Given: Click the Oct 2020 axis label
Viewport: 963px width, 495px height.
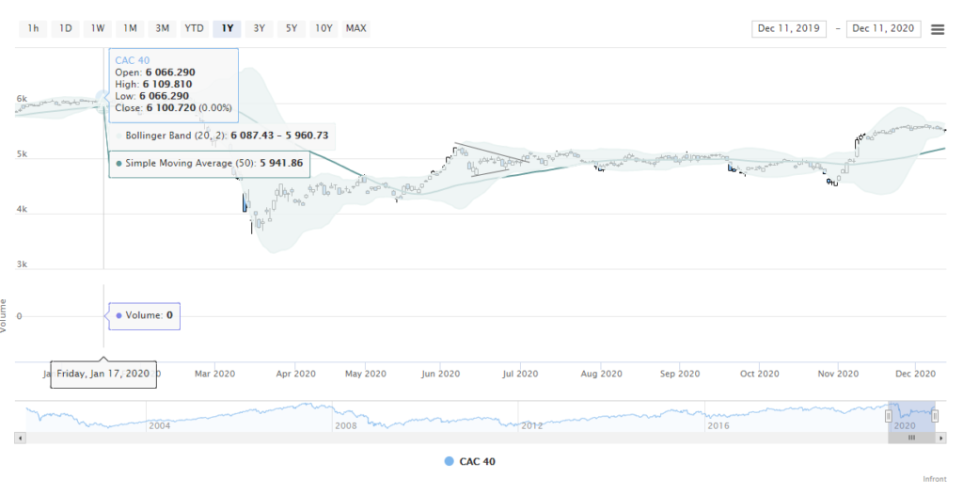Looking at the screenshot, I should 760,374.
